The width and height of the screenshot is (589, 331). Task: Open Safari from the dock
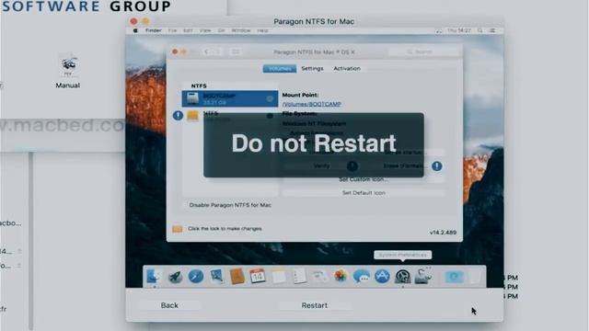click(196, 277)
